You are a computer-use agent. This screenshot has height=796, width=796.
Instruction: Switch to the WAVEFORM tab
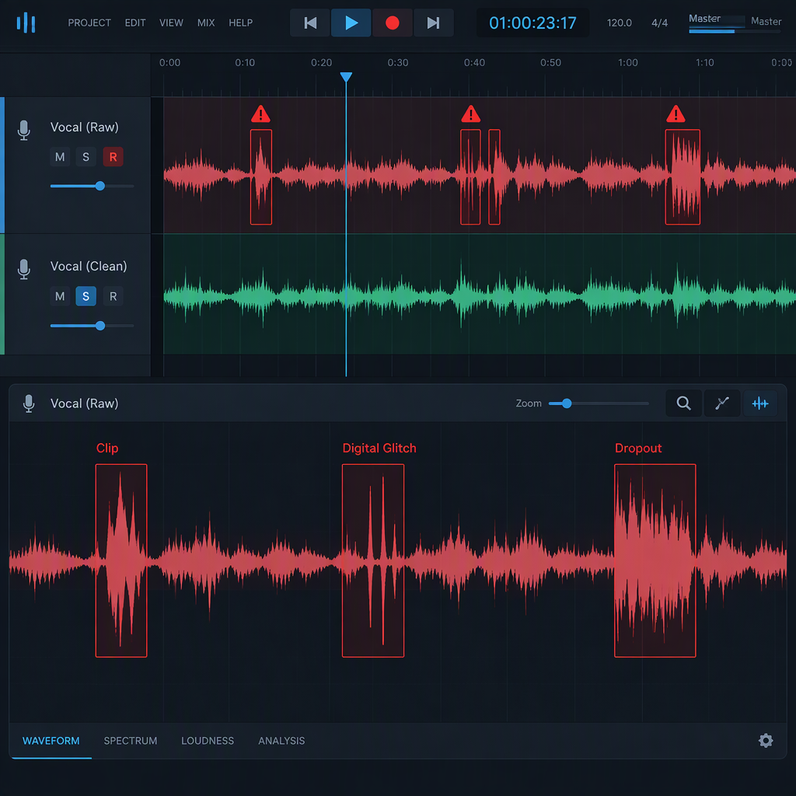coord(51,741)
